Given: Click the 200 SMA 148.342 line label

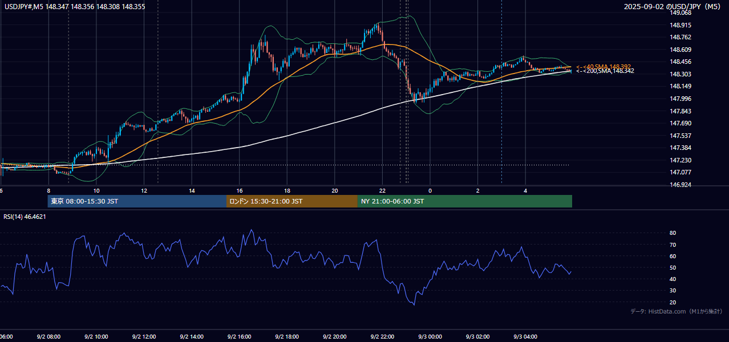Looking at the screenshot, I should coord(605,71).
